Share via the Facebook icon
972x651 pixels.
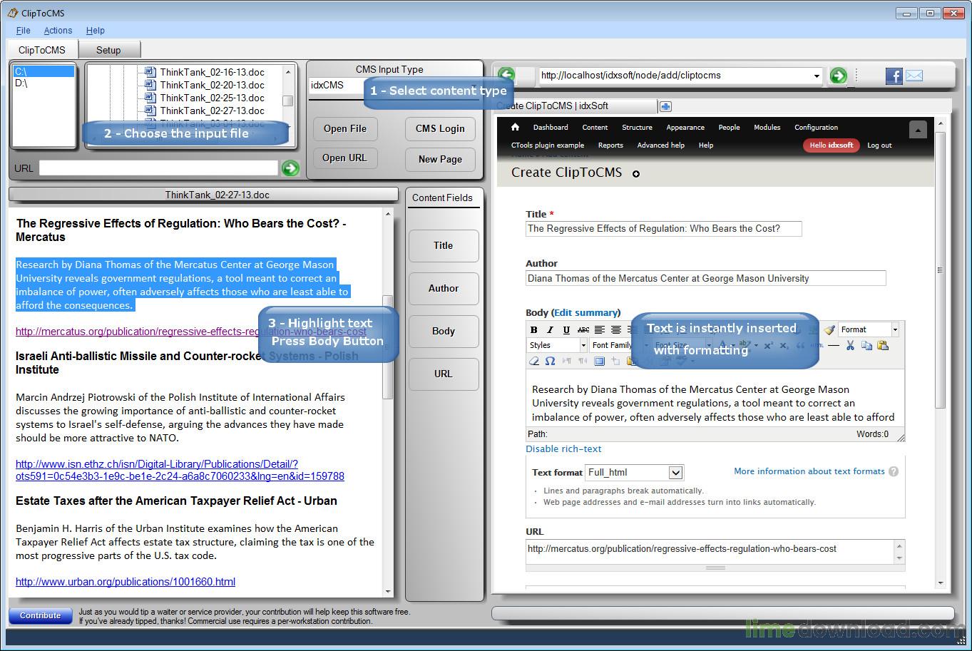pyautogui.click(x=894, y=76)
